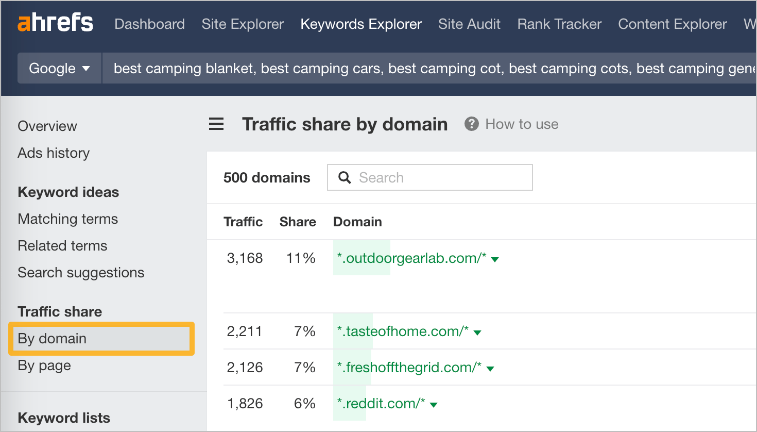Click the 3,168 traffic value
757x432 pixels.
click(x=245, y=258)
